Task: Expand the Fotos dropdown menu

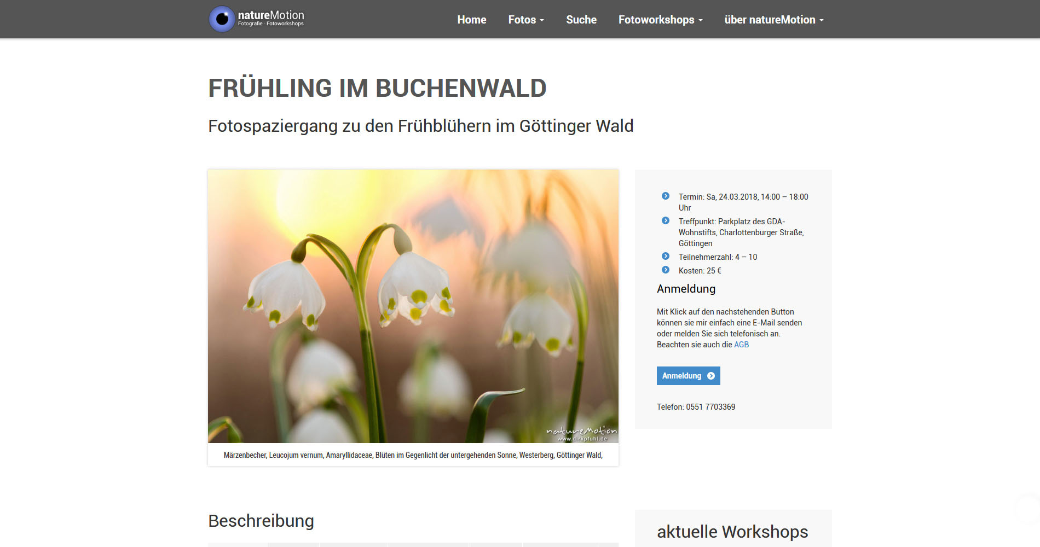Action: [x=525, y=20]
